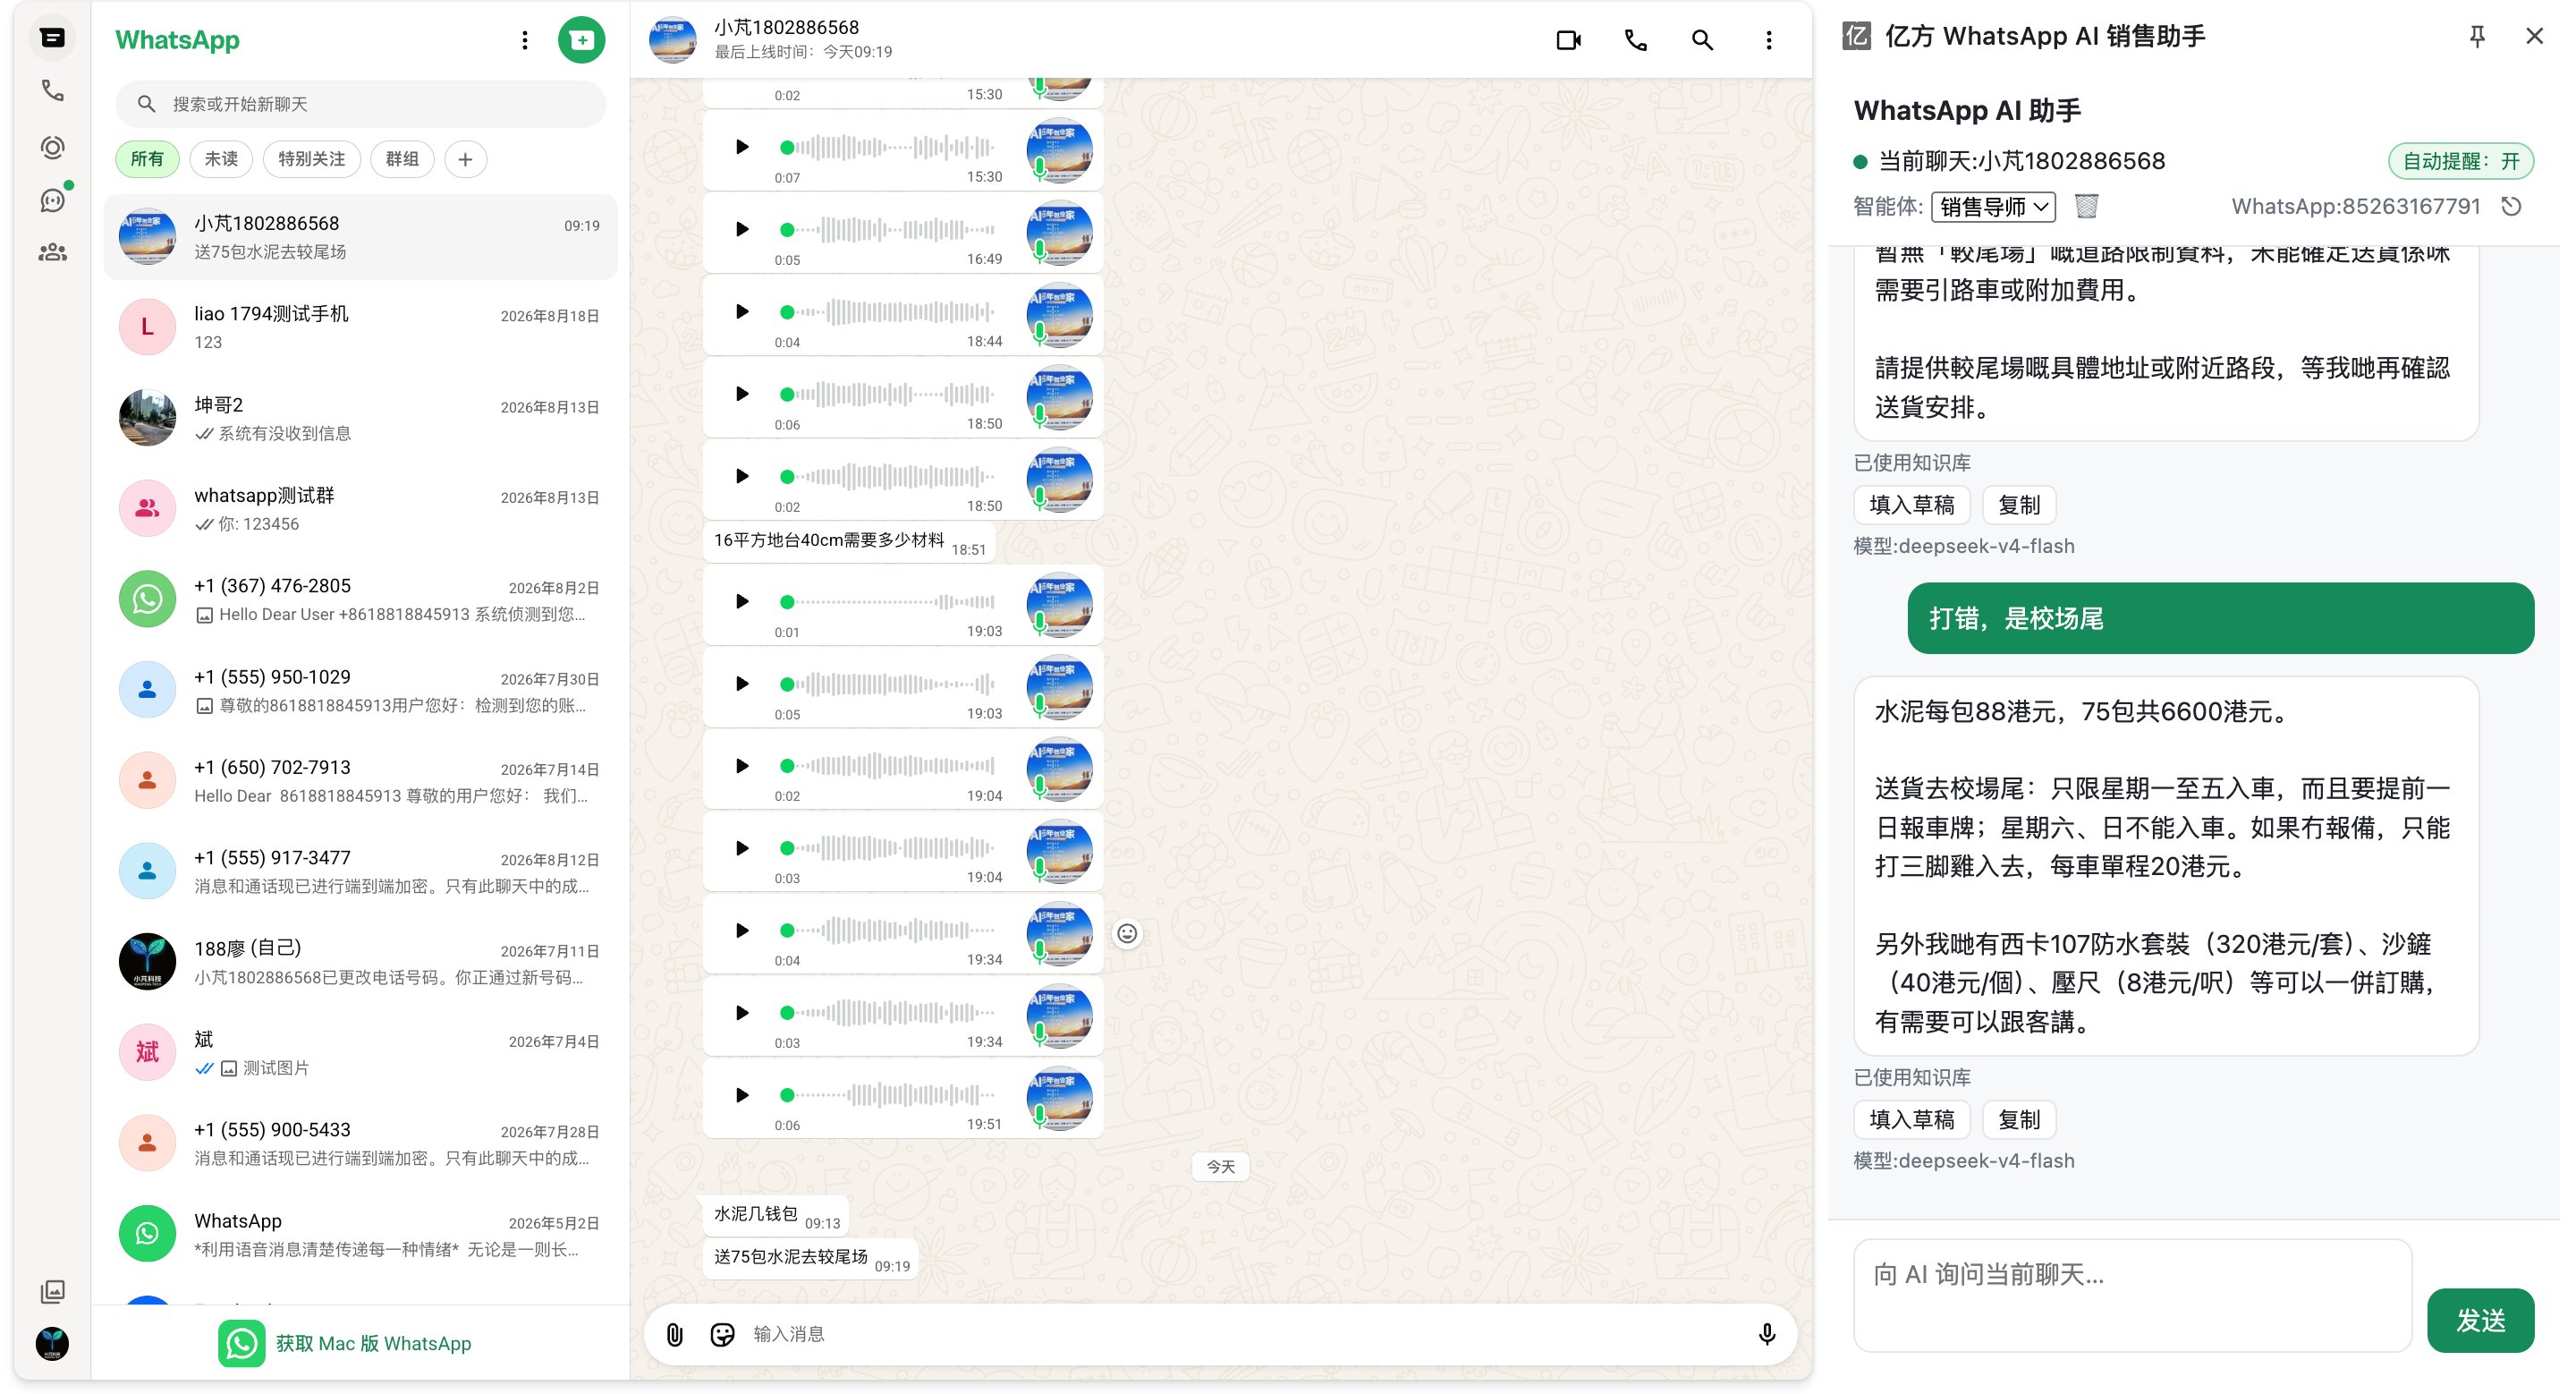Search within the conversation magnifier icon
Image resolution: width=2576 pixels, height=1394 pixels.
coord(1701,40)
